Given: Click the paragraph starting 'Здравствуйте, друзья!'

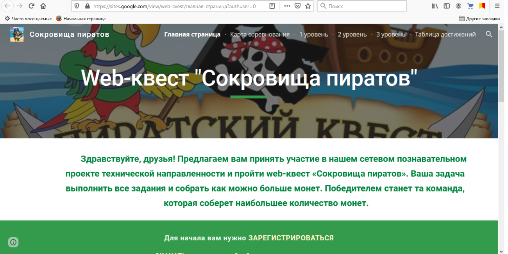Looking at the screenshot, I should (x=266, y=181).
